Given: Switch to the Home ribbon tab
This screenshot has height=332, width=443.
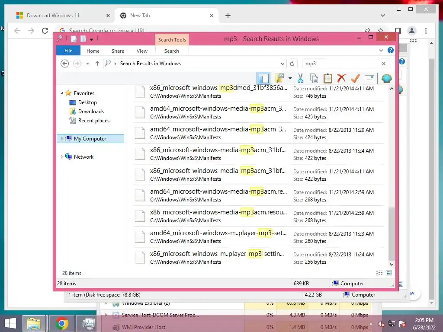Looking at the screenshot, I should pos(93,51).
